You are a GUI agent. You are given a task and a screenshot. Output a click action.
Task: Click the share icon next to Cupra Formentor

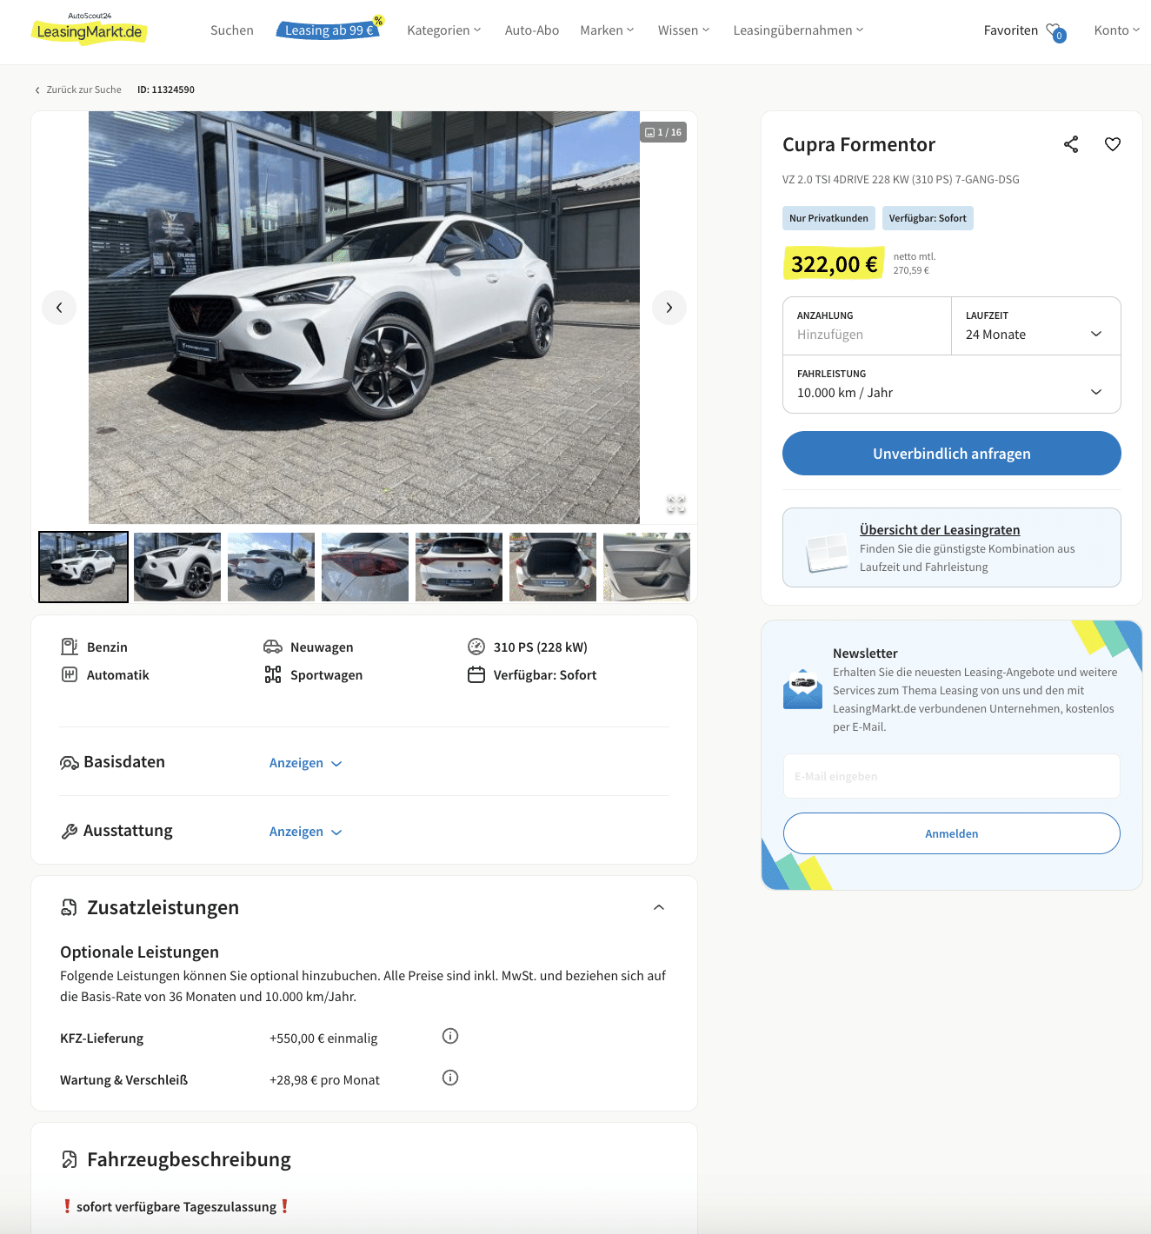click(1071, 144)
